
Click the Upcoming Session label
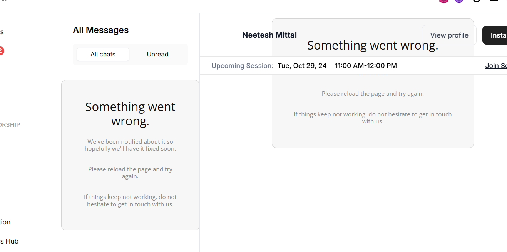(242, 66)
